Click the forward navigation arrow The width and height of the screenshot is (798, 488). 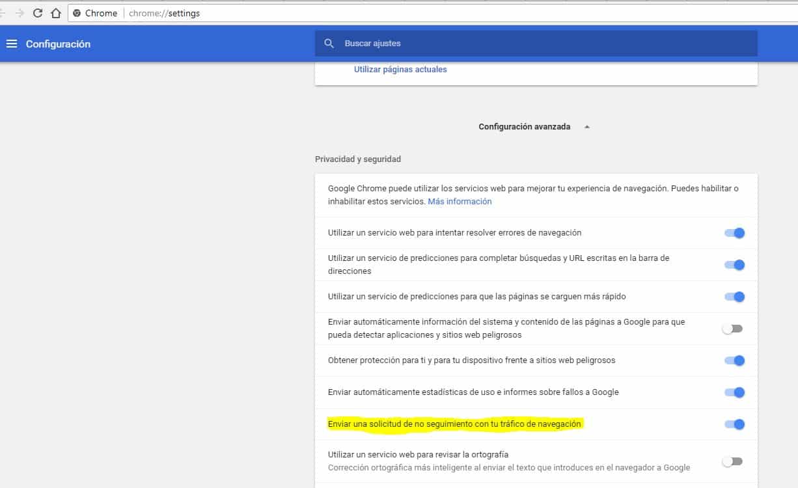pyautogui.click(x=20, y=13)
